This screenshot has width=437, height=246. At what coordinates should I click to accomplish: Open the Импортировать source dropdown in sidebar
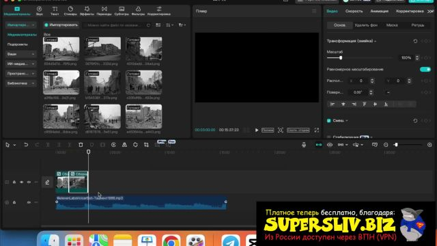pos(21,25)
